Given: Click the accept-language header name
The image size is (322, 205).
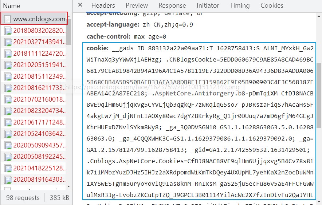Looking at the screenshot, I should point(113,25).
